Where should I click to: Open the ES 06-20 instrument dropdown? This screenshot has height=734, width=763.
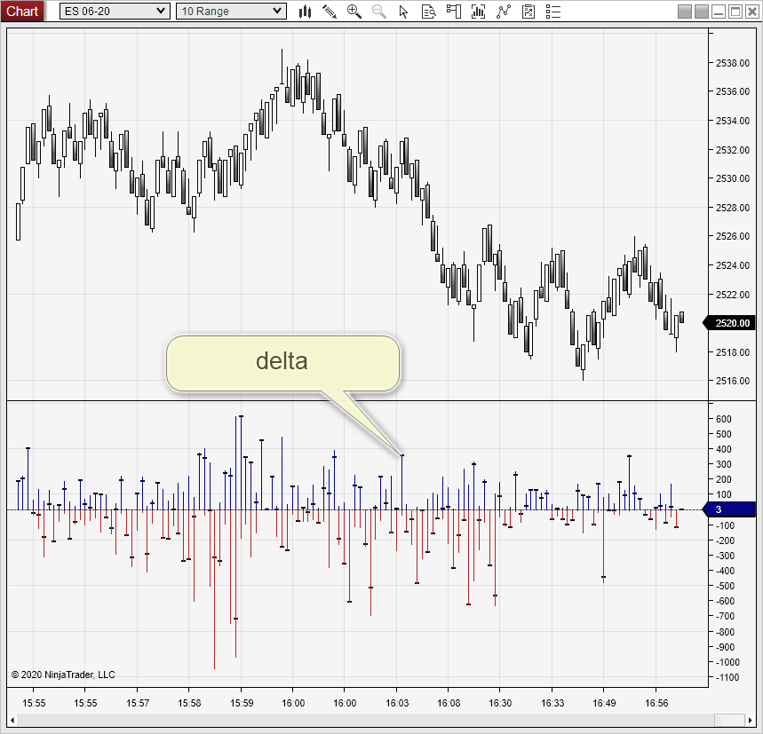pos(115,12)
